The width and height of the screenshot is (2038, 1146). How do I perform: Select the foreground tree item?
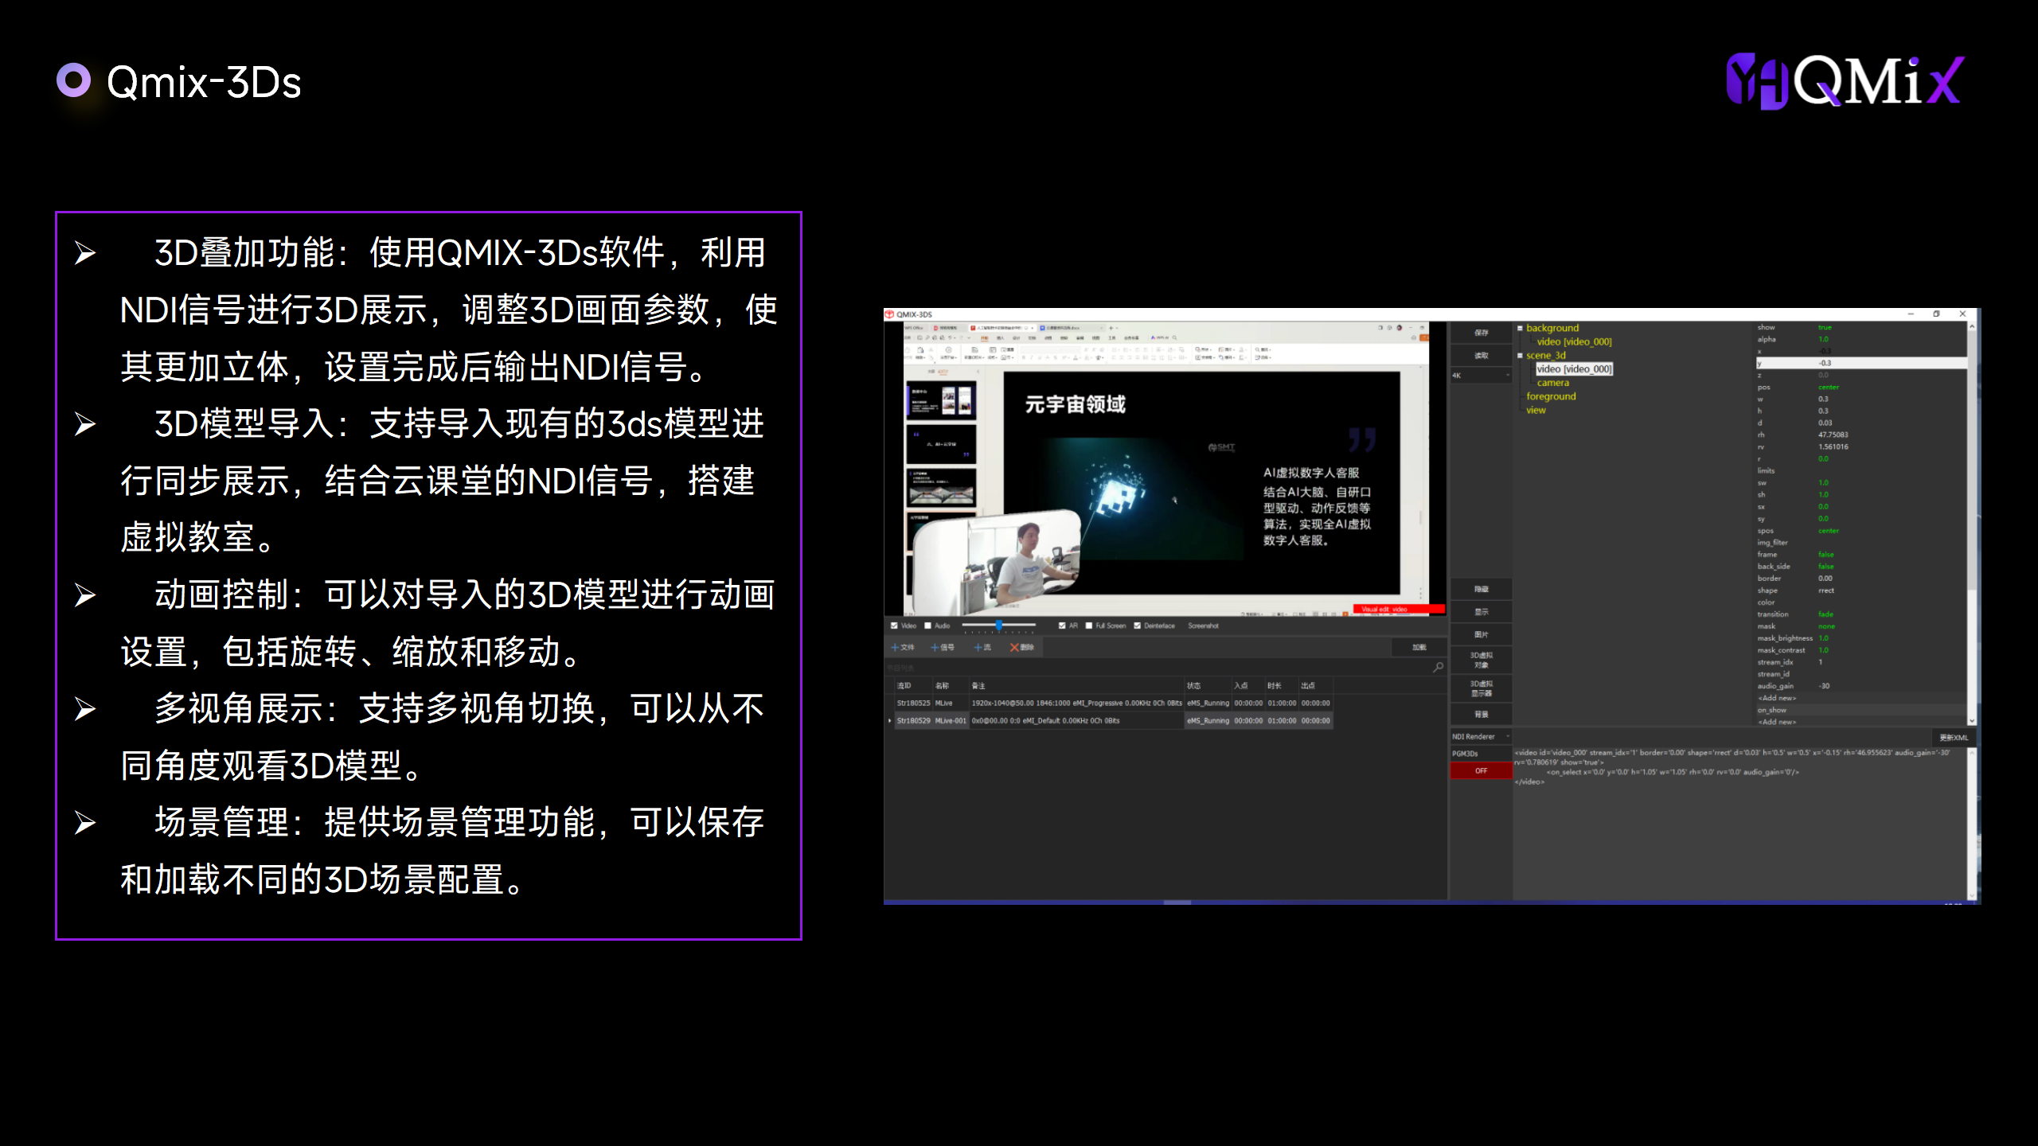[1550, 396]
